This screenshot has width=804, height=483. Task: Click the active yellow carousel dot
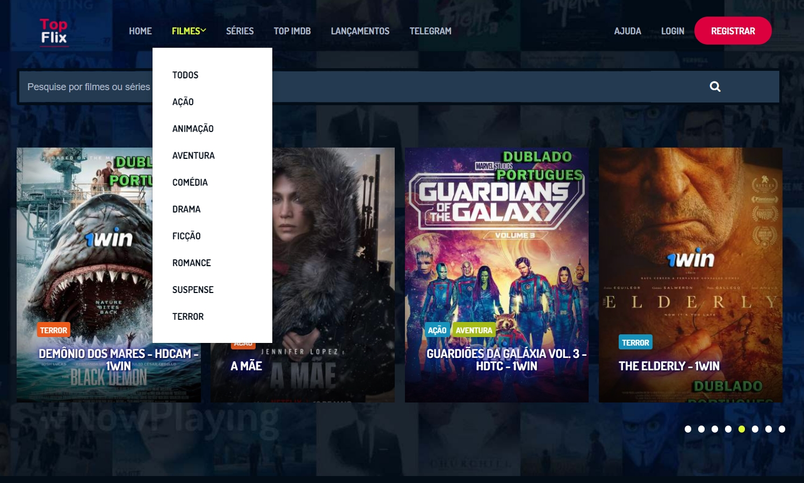tap(742, 429)
